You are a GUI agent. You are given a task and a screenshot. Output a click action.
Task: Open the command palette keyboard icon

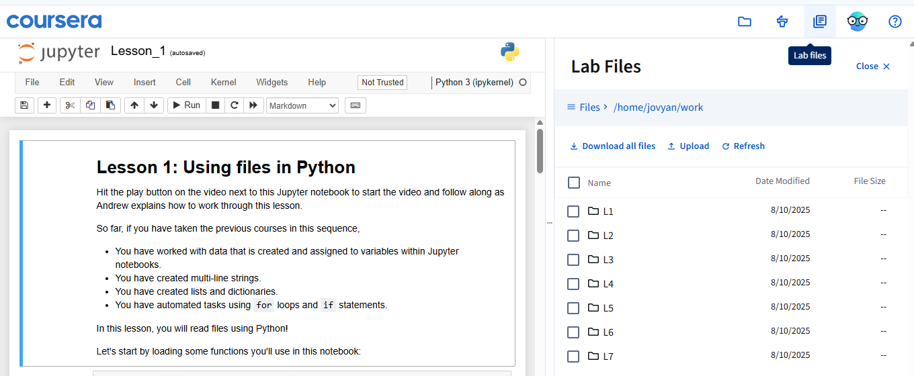(x=355, y=105)
